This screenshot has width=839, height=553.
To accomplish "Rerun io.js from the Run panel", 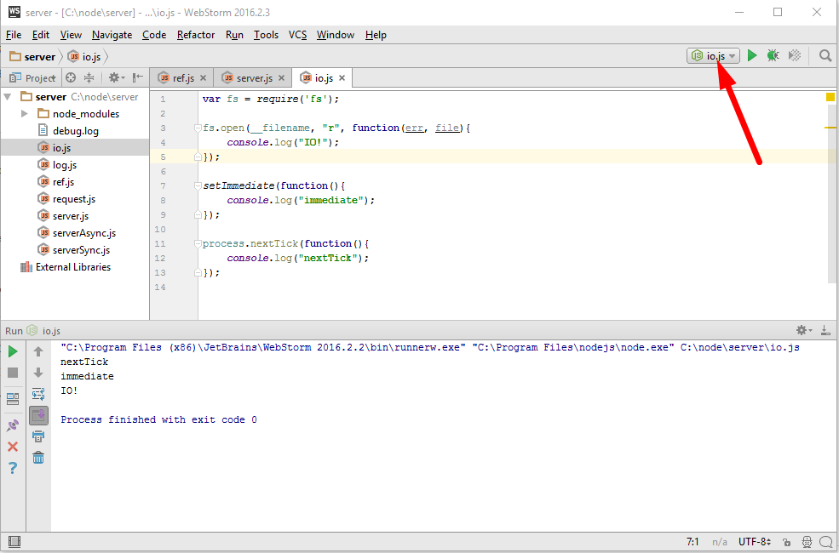I will point(13,351).
